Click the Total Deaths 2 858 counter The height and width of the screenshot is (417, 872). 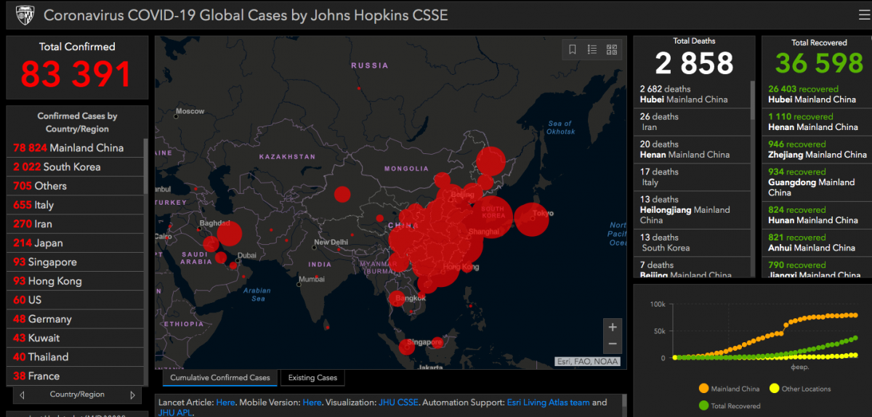[x=694, y=63]
